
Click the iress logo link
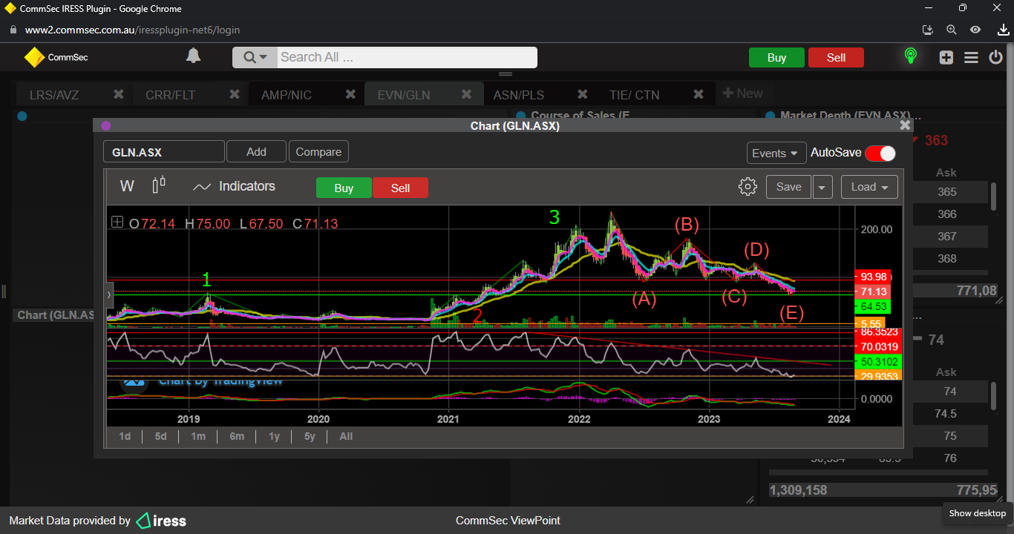(x=161, y=521)
